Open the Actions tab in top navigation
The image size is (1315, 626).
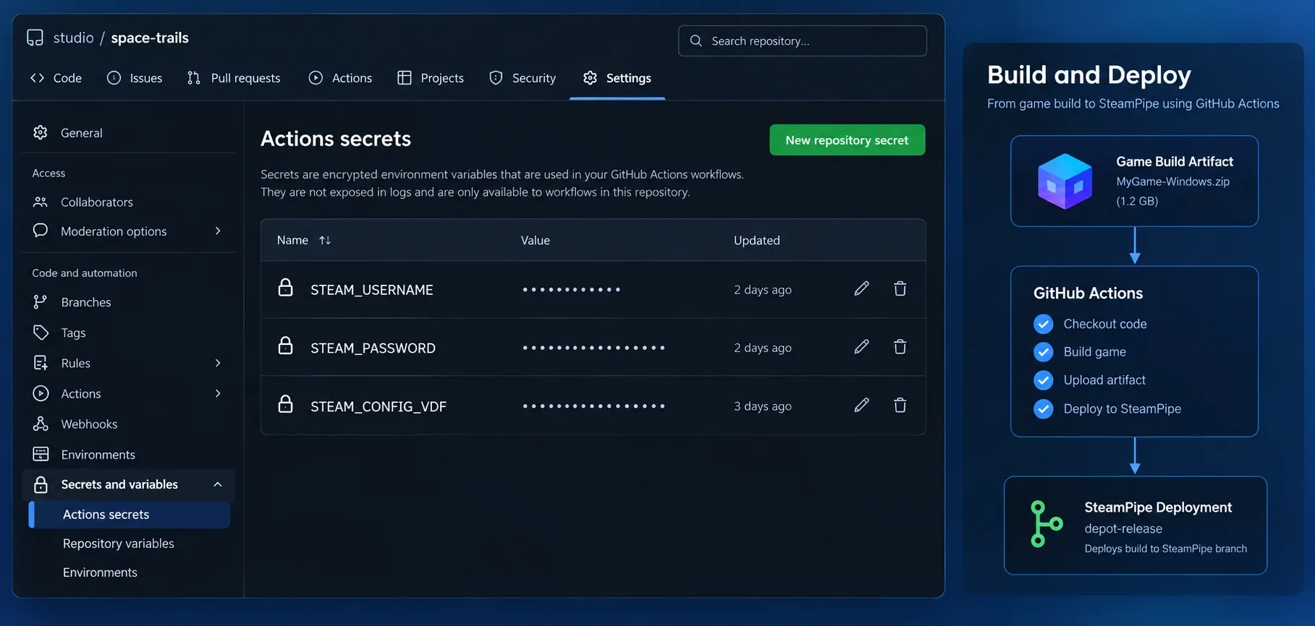point(340,78)
